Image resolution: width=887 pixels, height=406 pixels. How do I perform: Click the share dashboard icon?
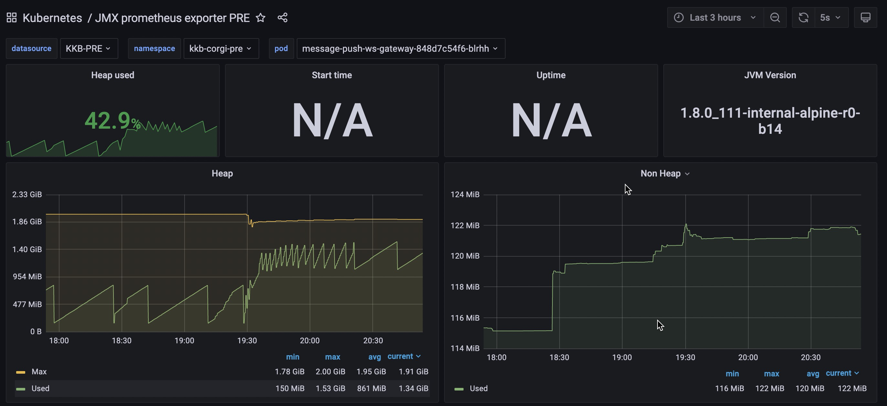pyautogui.click(x=282, y=17)
